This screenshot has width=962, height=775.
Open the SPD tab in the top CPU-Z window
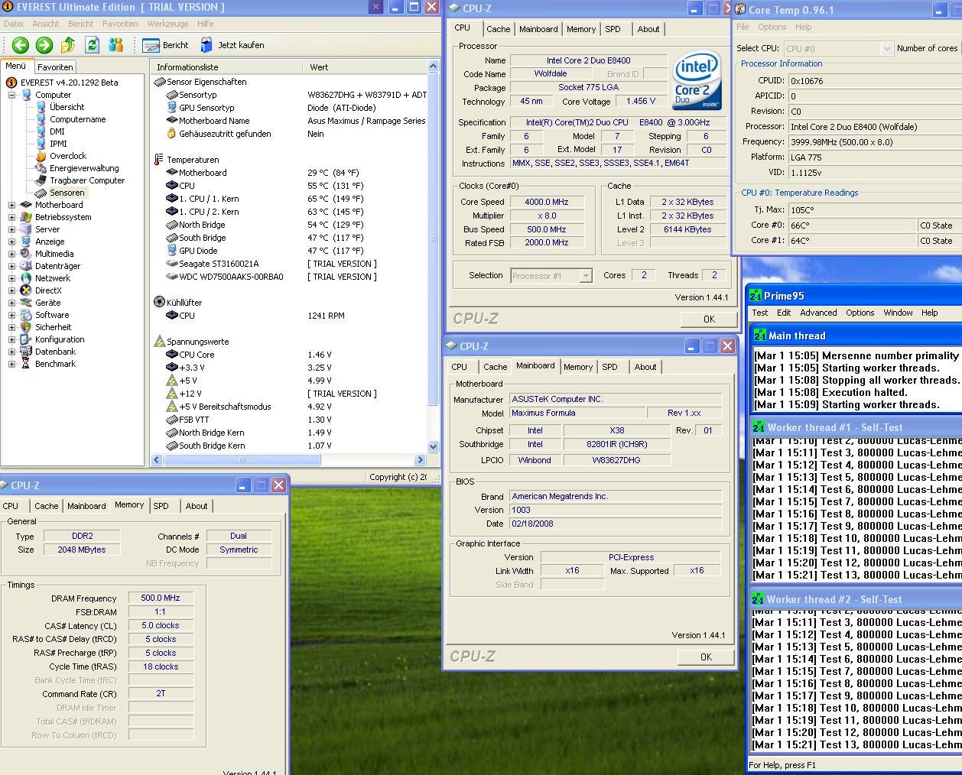613,29
